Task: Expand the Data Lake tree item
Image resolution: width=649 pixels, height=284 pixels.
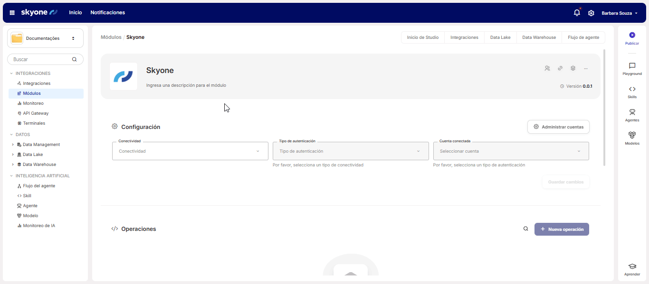Action: (13, 155)
